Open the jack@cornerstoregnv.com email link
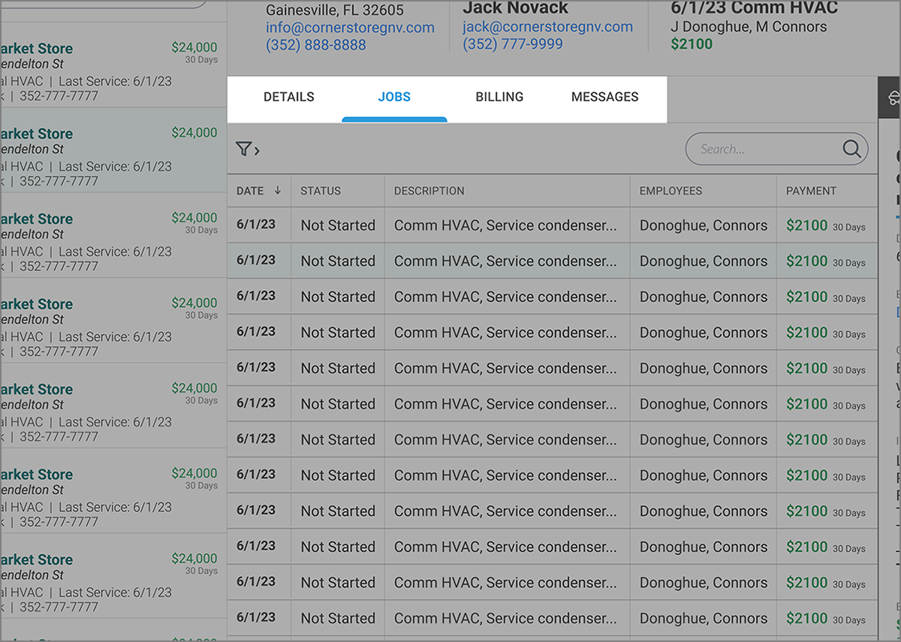Viewport: 901px width, 642px height. tap(548, 27)
